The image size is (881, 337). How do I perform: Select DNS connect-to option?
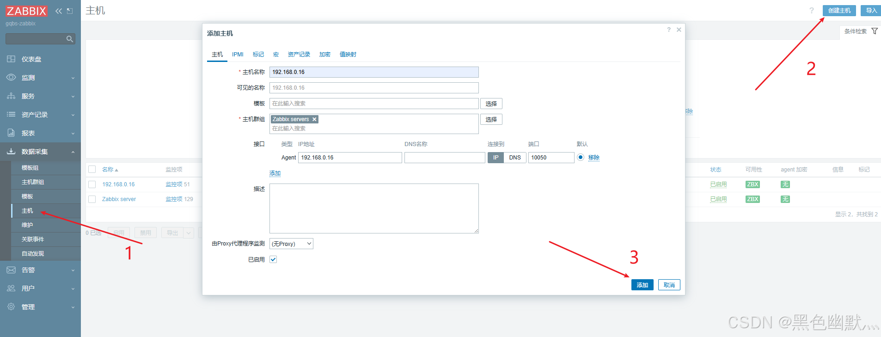tap(515, 158)
